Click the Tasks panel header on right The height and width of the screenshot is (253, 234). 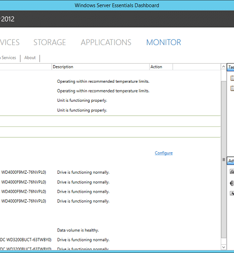(x=231, y=67)
